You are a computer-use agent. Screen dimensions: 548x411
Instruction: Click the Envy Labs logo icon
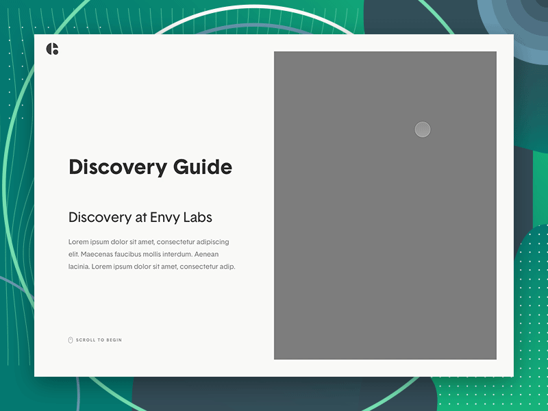point(53,49)
